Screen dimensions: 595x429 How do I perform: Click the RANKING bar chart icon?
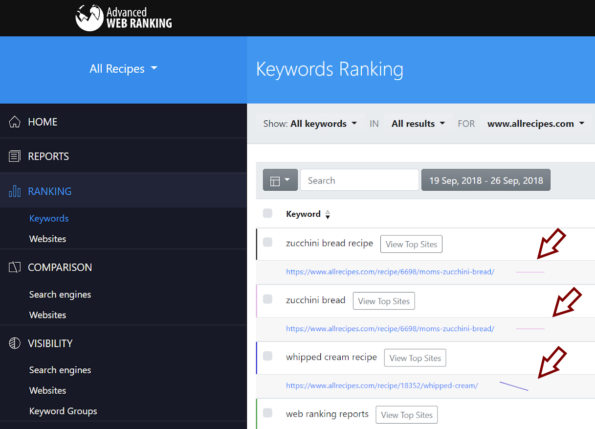15,191
